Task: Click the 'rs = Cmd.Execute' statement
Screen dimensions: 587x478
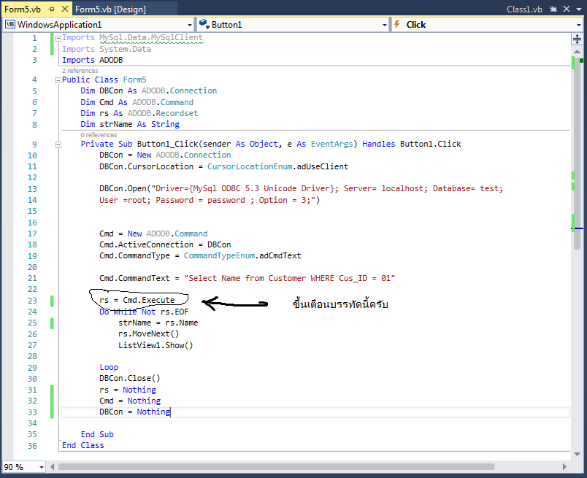Action: (x=137, y=300)
